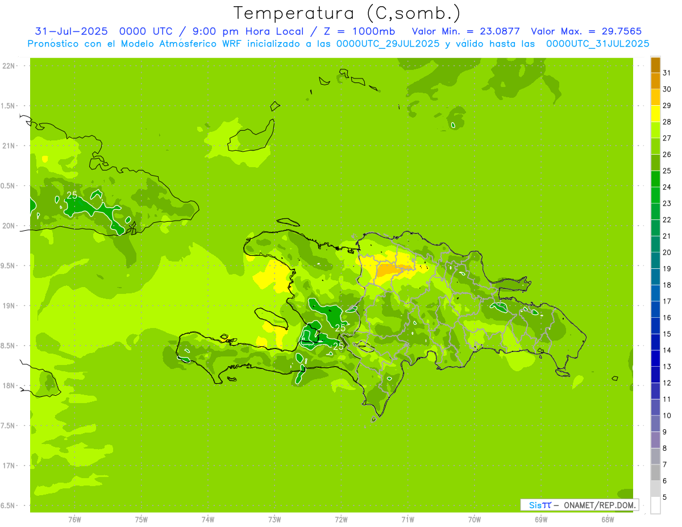
Task: Click the "9.5N" latitude label
Action: 9,265
